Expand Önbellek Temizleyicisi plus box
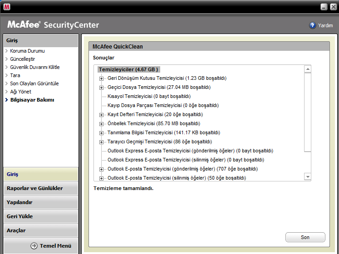 click(x=101, y=124)
